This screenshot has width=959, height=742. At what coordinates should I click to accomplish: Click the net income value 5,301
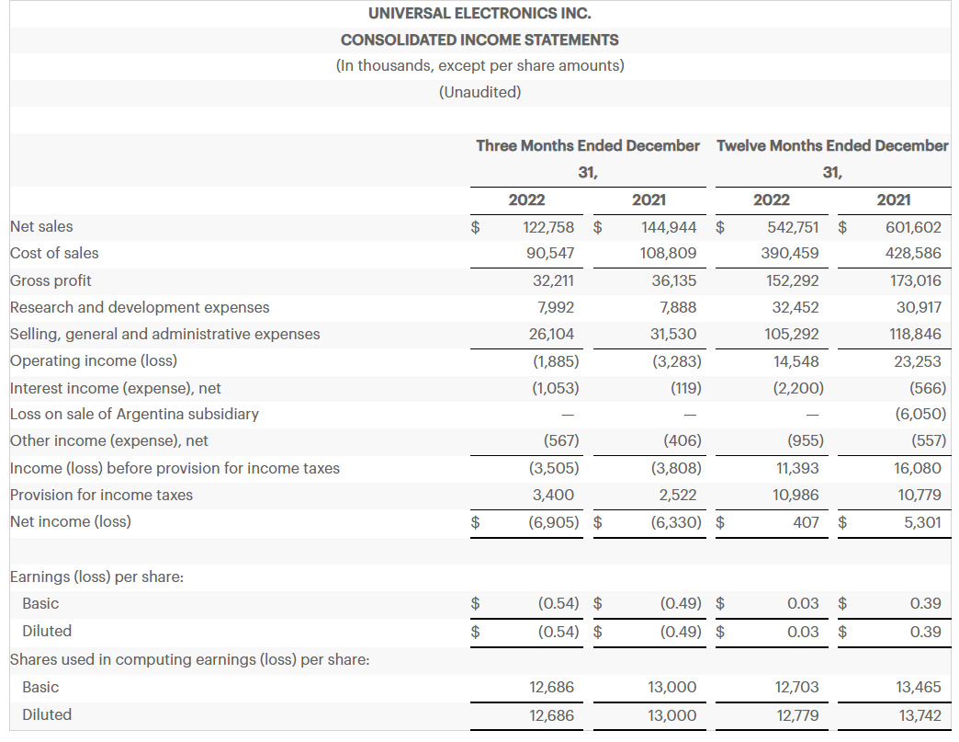(922, 522)
